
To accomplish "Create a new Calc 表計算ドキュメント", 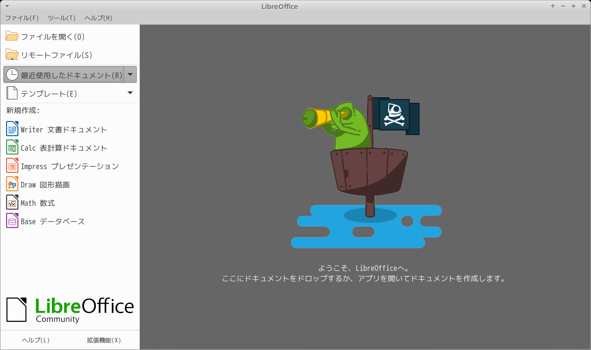I will [64, 148].
